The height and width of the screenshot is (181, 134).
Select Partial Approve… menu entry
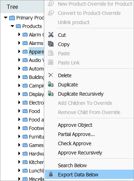click(x=76, y=134)
